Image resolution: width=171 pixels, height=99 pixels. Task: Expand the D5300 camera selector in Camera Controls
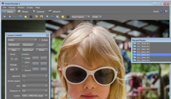pyautogui.click(x=22, y=40)
